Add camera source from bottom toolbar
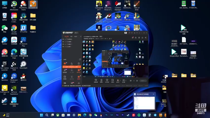 (x=101, y=81)
